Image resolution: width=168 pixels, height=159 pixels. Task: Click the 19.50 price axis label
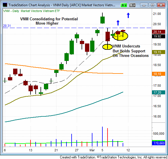157,45
